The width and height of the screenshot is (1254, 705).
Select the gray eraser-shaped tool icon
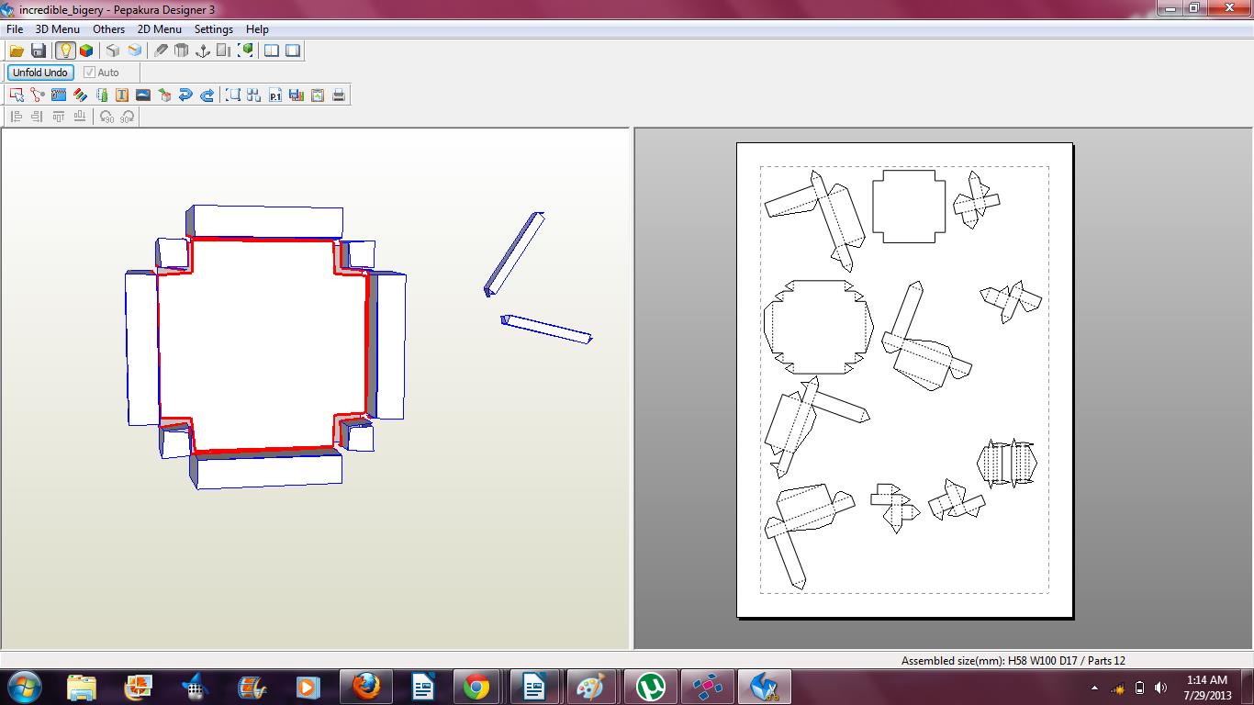(161, 50)
